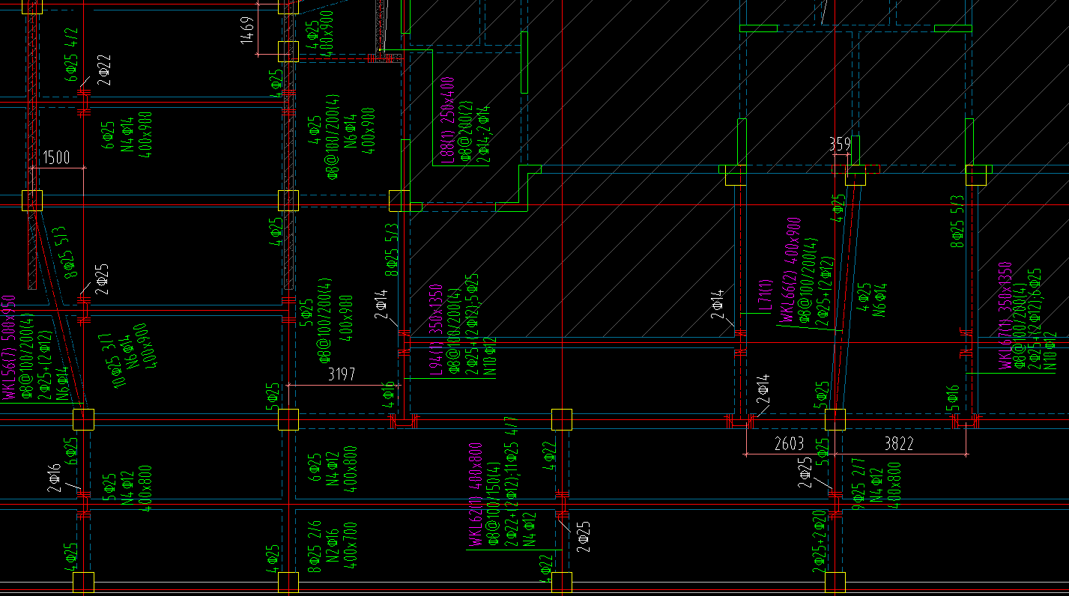Select the 8Φ25 2/6 rebar text
Viewport: 1069px width, 596px height.
pos(315,547)
